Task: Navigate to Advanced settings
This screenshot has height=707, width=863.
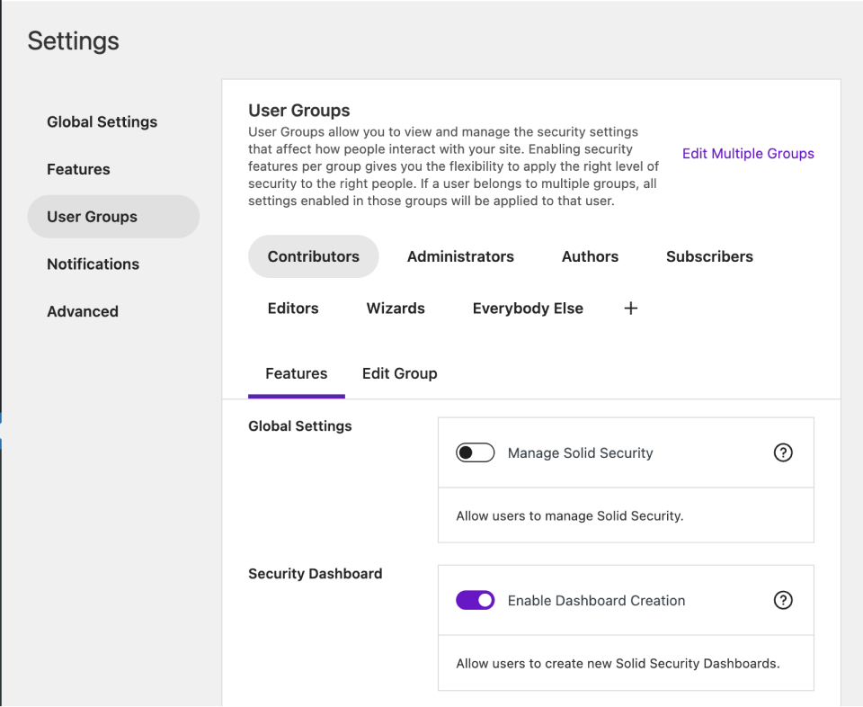Action: (83, 311)
